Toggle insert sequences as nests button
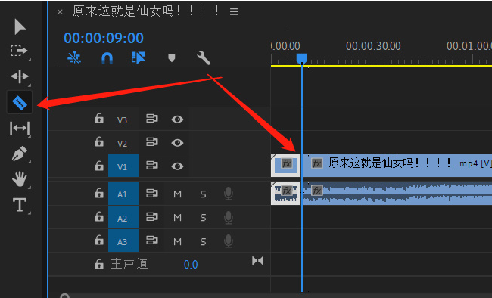Image resolution: width=492 pixels, height=298 pixels. click(74, 57)
